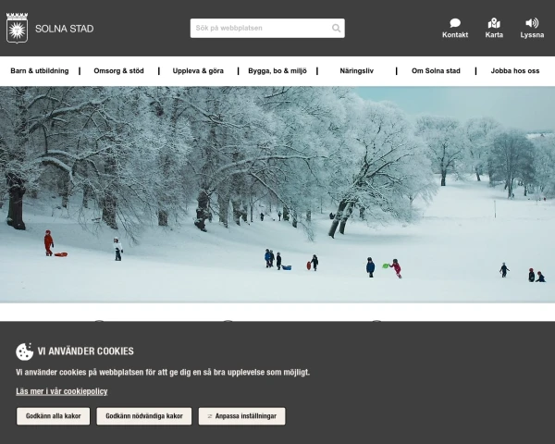Screen dimensions: 555x444
Task: Click 'Godkänn alla kakor' button
Action: (53, 416)
